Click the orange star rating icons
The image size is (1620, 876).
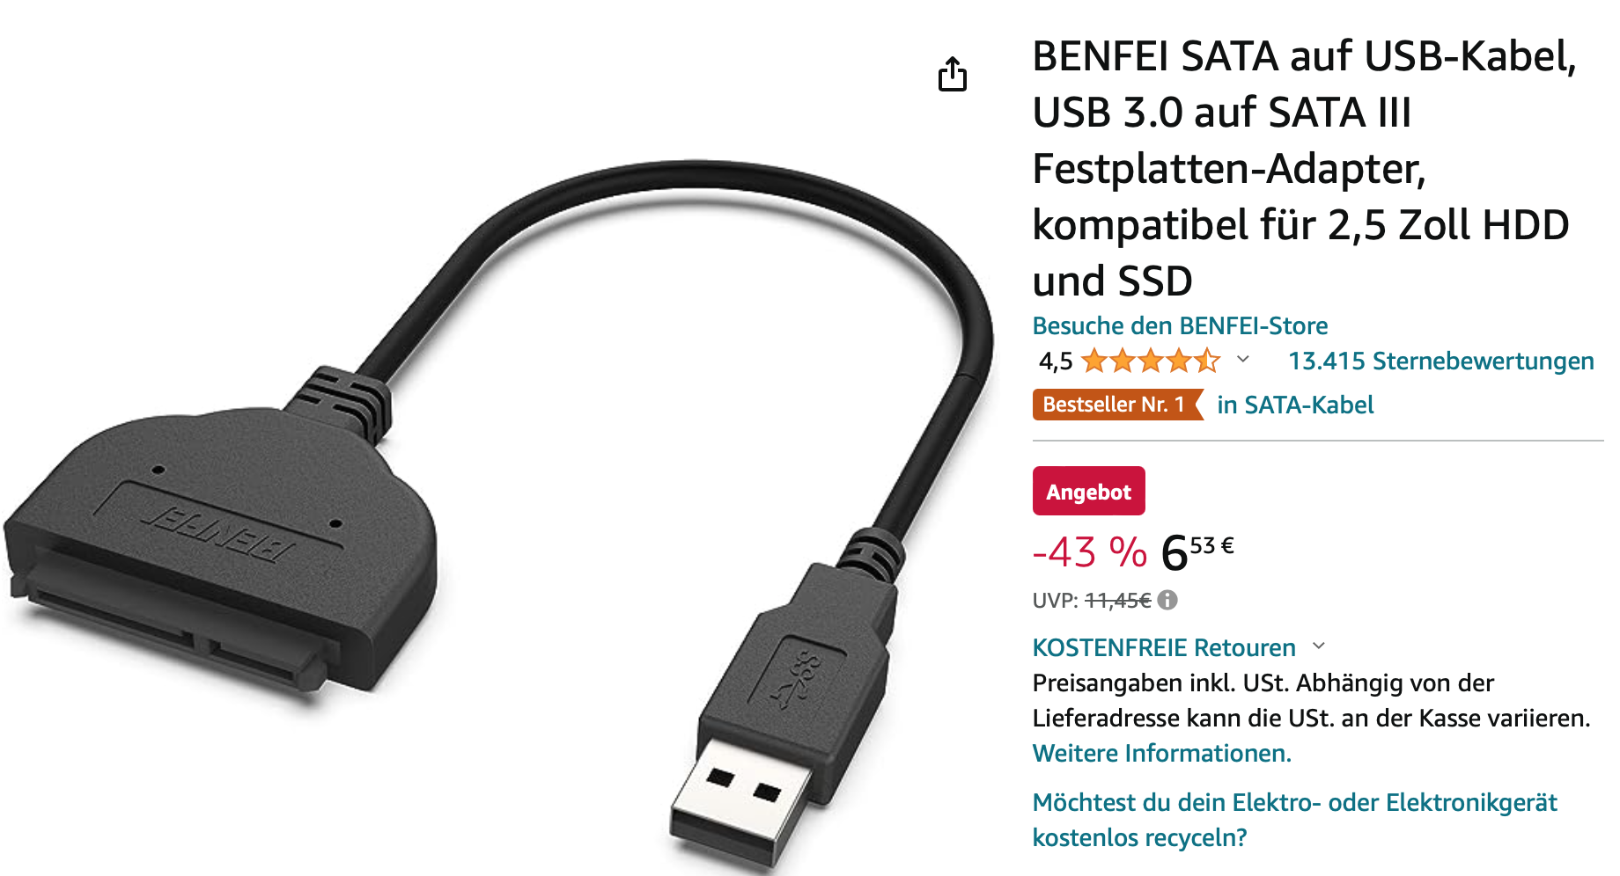coord(1151,361)
